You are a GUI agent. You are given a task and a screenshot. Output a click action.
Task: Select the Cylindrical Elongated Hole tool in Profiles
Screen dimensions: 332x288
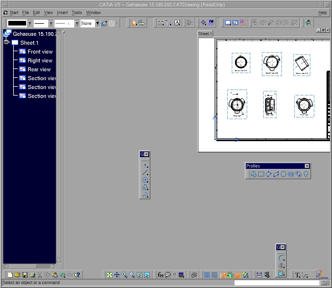click(x=298, y=174)
